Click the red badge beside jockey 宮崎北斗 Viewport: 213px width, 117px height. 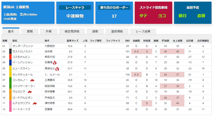[57, 69]
